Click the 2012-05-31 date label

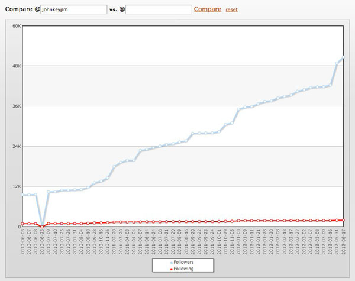(337, 241)
